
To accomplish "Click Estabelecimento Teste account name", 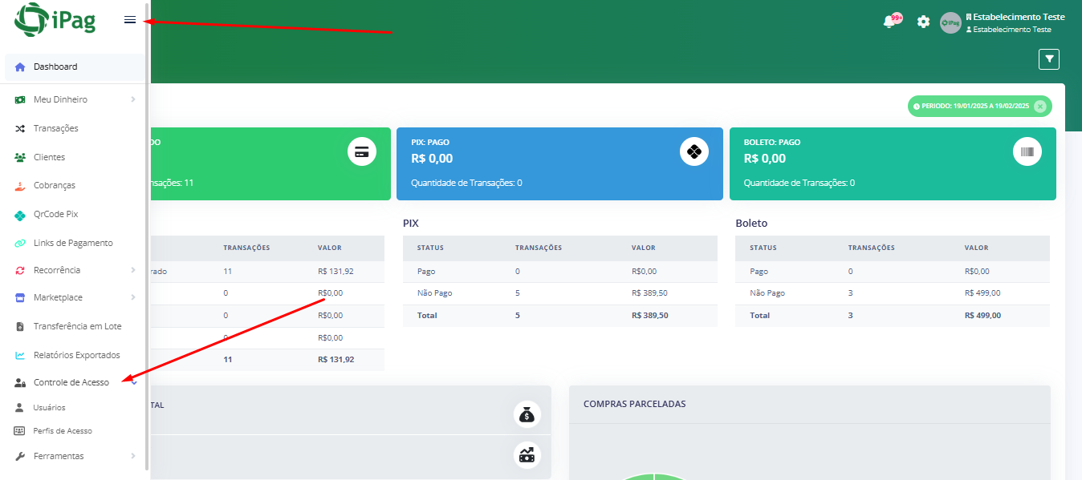I will (1019, 17).
